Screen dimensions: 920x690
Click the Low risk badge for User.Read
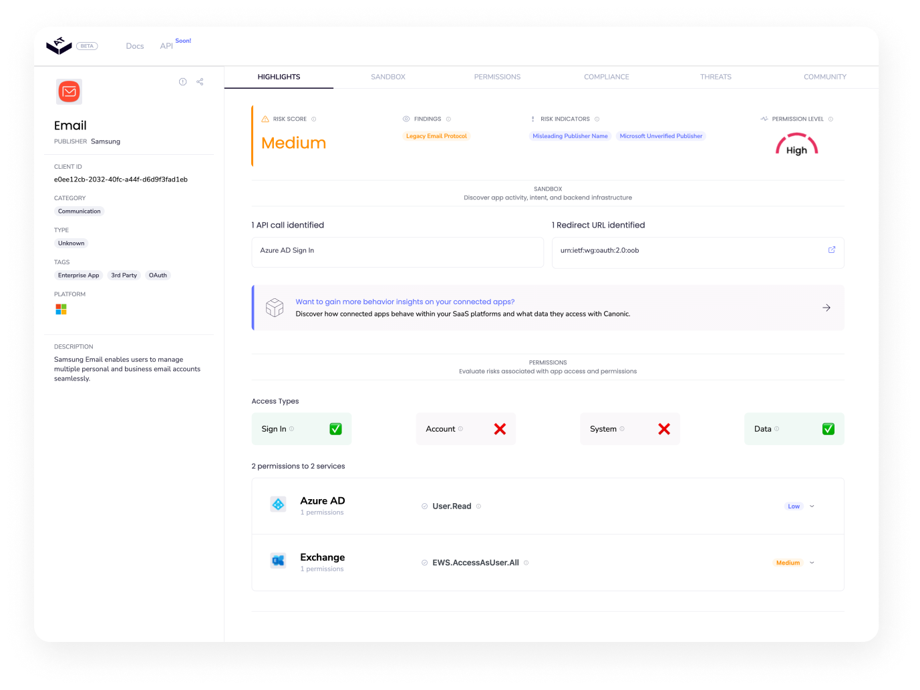click(x=794, y=506)
